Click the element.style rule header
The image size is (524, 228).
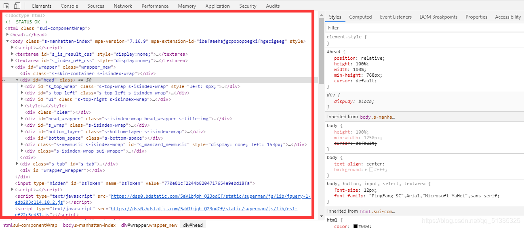(347, 37)
